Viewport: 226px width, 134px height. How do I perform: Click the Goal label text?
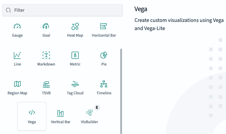[x=46, y=35]
